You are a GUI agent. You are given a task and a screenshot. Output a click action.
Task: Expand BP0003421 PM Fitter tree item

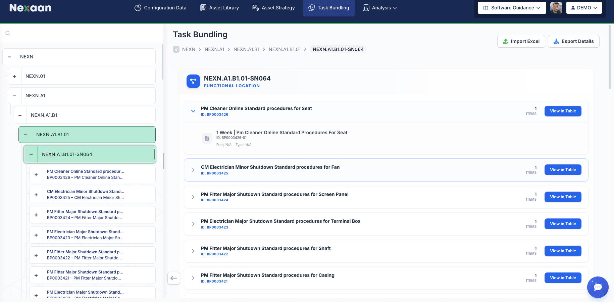point(36,275)
